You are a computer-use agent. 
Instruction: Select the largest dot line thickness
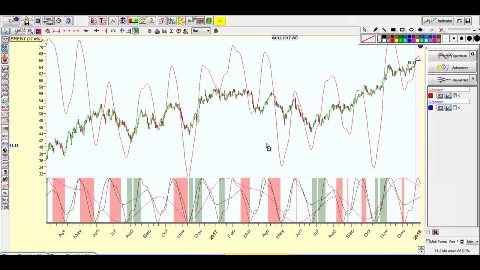[x=477, y=38]
